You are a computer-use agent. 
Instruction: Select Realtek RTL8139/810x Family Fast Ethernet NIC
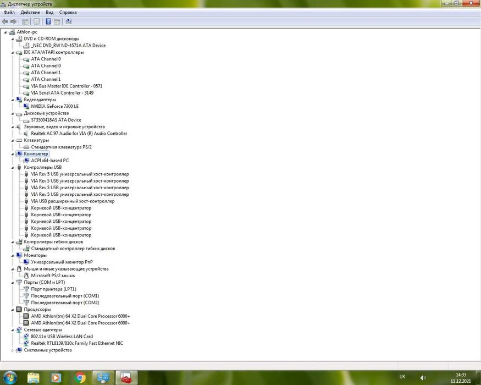77,343
